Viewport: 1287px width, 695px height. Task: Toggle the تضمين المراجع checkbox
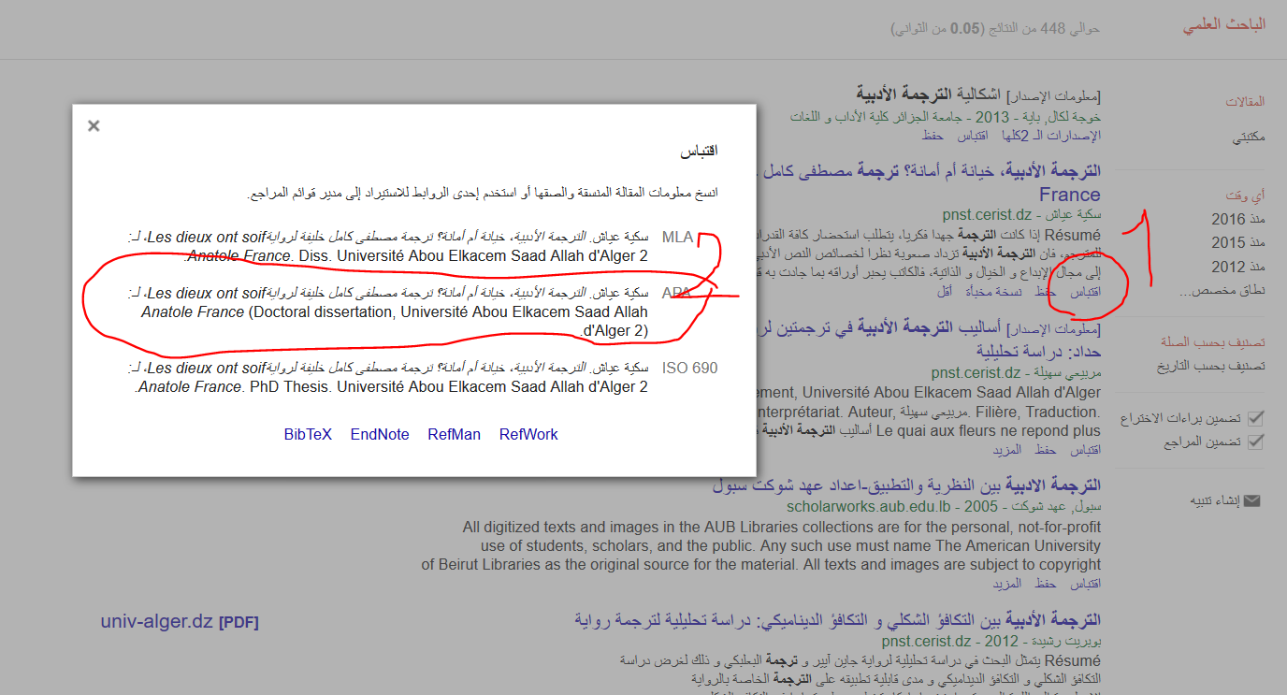click(x=1256, y=442)
